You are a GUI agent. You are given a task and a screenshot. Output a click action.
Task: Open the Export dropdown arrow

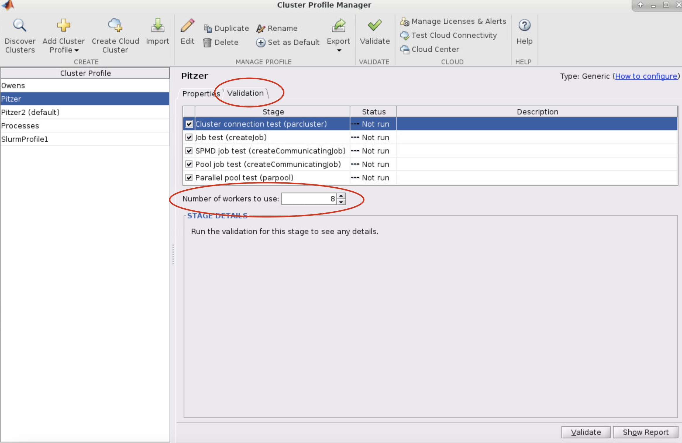(x=339, y=50)
